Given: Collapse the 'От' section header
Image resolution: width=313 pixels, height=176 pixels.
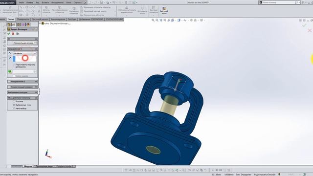Looking at the screenshot, I should point(22,39).
